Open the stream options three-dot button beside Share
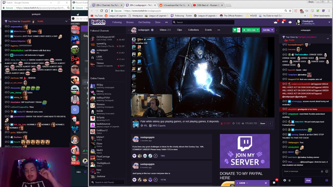The width and height of the screenshot is (333, 187). (x=270, y=124)
